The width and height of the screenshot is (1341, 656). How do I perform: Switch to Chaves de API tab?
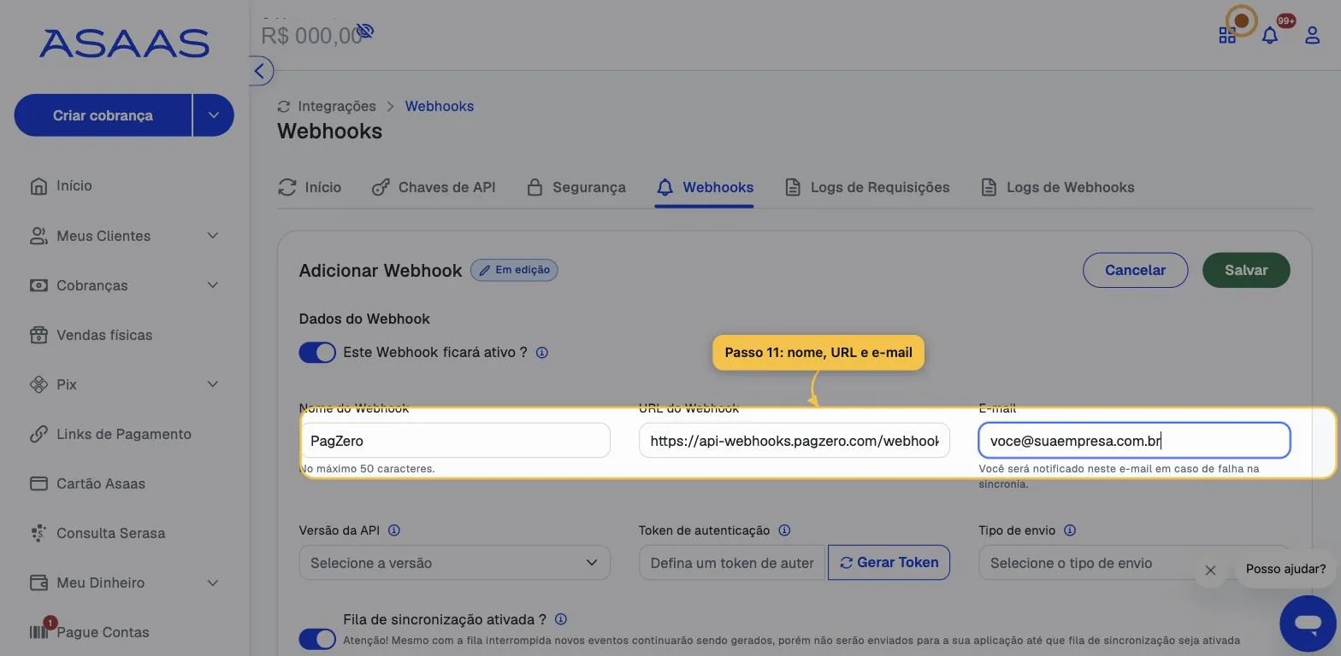point(434,187)
